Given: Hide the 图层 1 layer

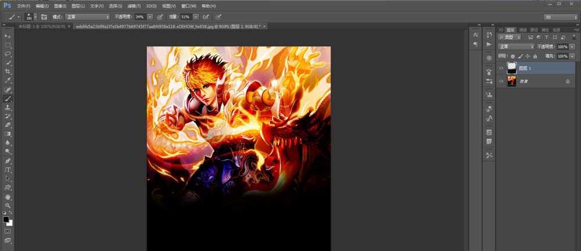Looking at the screenshot, I should pyautogui.click(x=501, y=68).
